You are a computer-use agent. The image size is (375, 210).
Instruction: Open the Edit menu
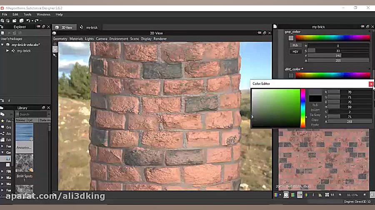[15, 15]
